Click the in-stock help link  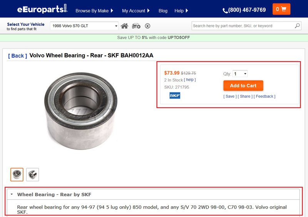coord(190,80)
